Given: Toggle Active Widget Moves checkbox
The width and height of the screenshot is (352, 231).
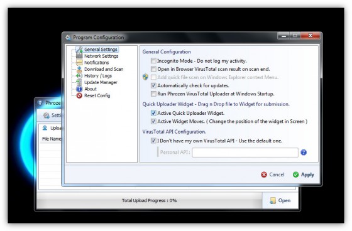Looking at the screenshot, I should [153, 121].
